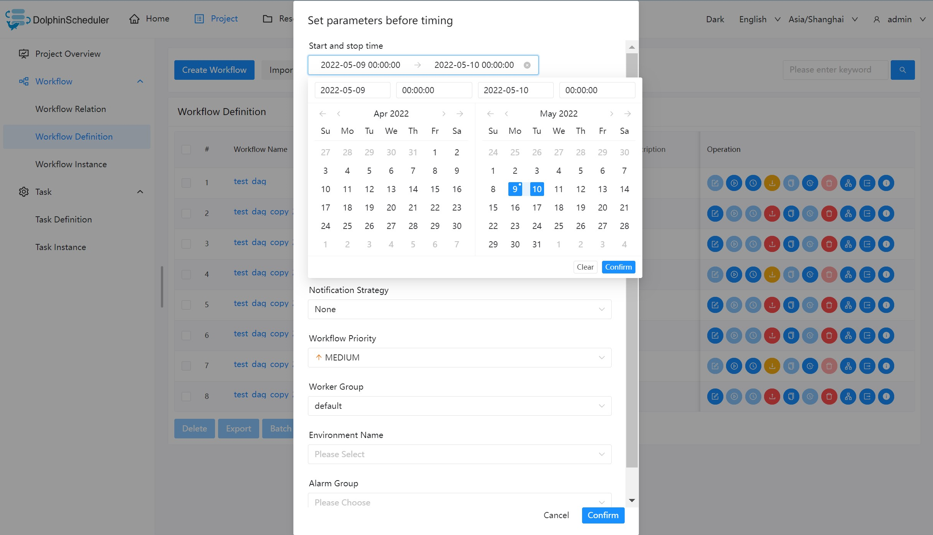Select the Edit icon for test dag
This screenshot has height=535, width=933.
(715, 183)
